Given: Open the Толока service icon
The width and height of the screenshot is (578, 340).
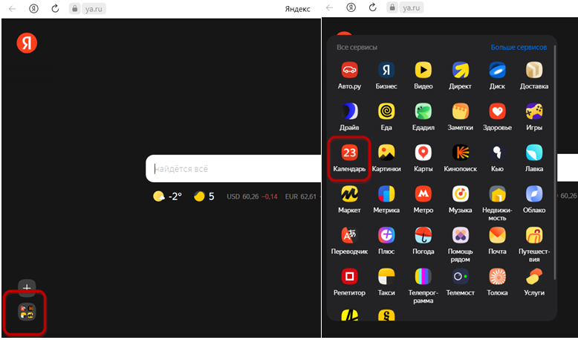Looking at the screenshot, I should click(x=497, y=277).
